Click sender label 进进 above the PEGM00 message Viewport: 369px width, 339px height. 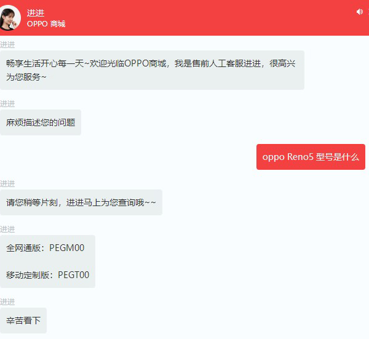[7, 229]
